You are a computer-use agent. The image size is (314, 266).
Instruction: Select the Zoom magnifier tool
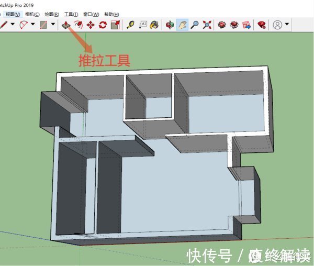194,25
